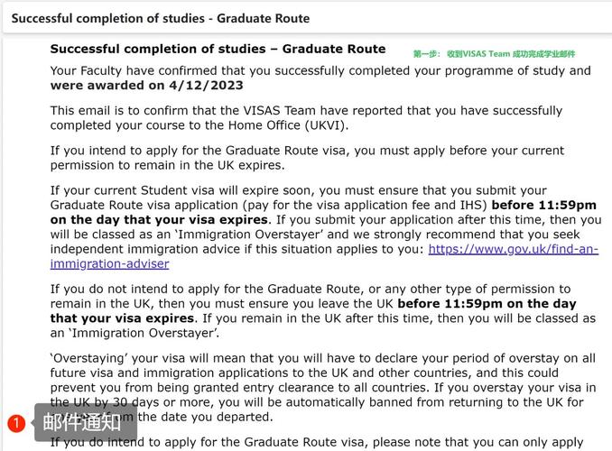Click 'permission to remain in the UK expires' line

pyautogui.click(x=167, y=165)
